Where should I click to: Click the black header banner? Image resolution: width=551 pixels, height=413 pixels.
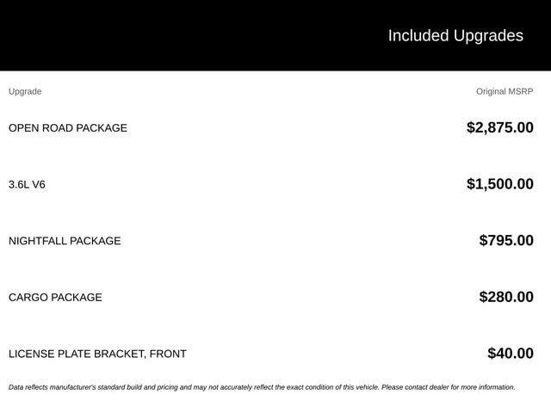275,35
